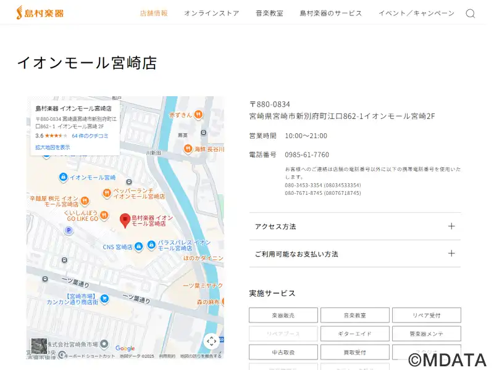This screenshot has width=494, height=370.
Task: Select the イオンモール宮崎 shopping marker on map
Action: coord(62,177)
